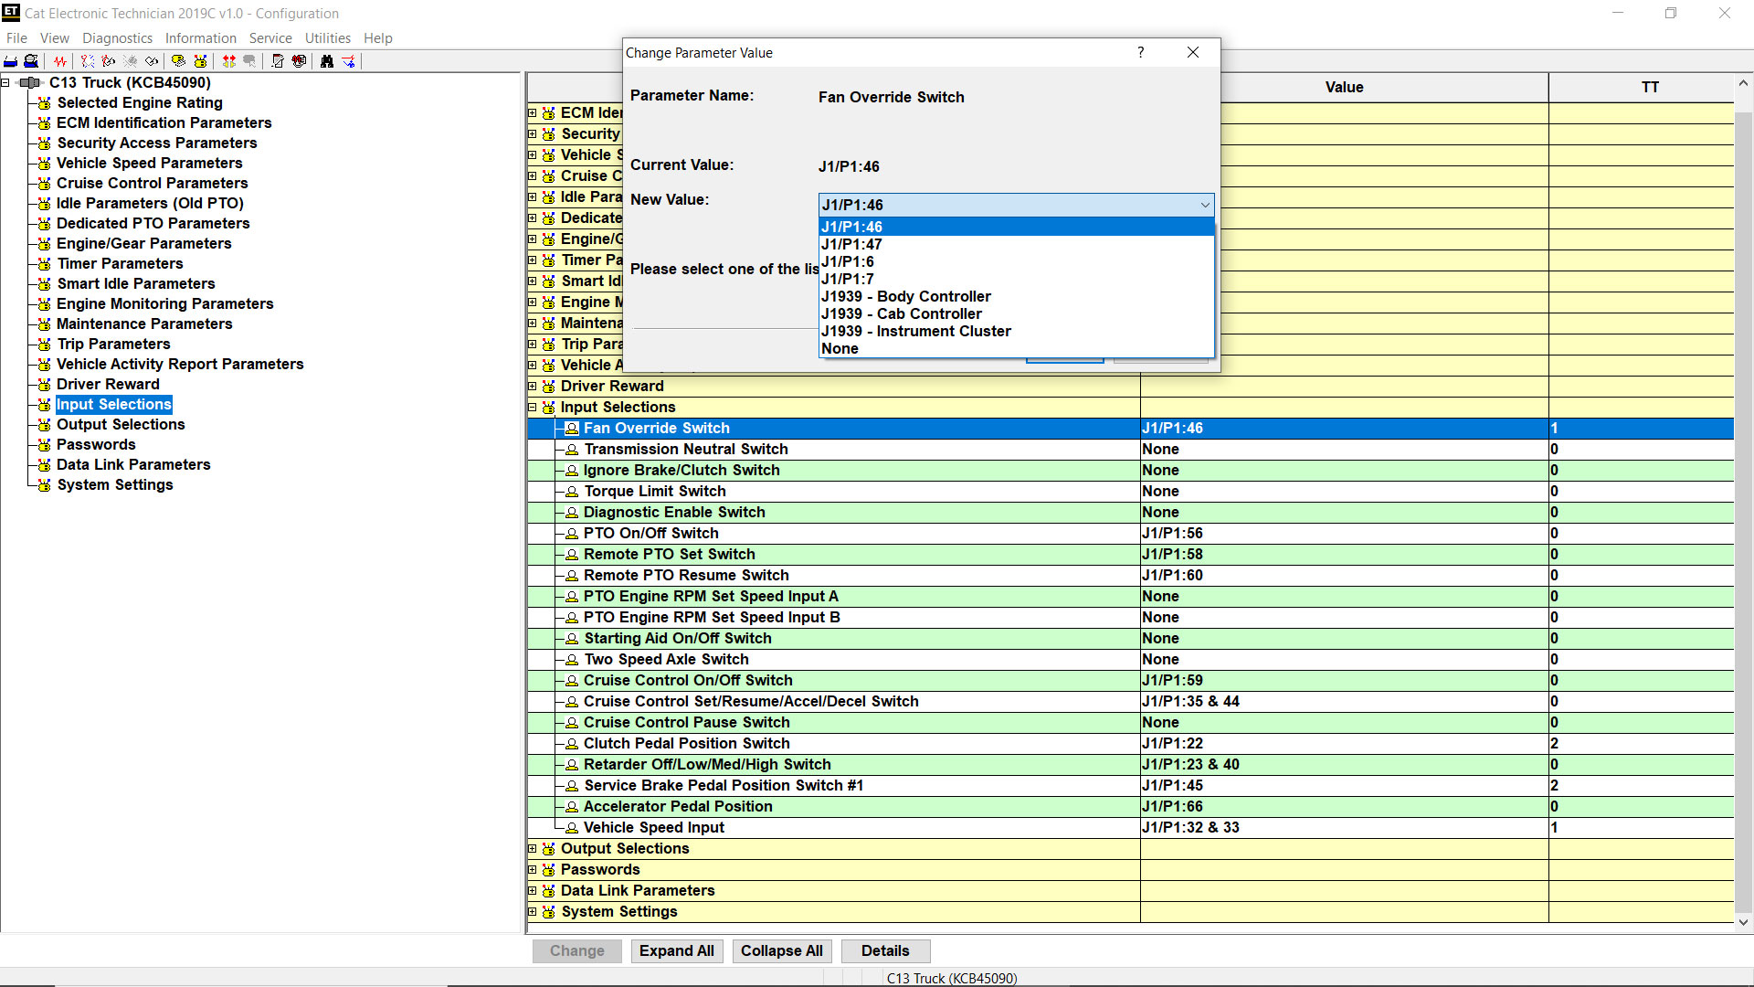Click the help question mark in dialog
1754x987 pixels.
click(1140, 52)
